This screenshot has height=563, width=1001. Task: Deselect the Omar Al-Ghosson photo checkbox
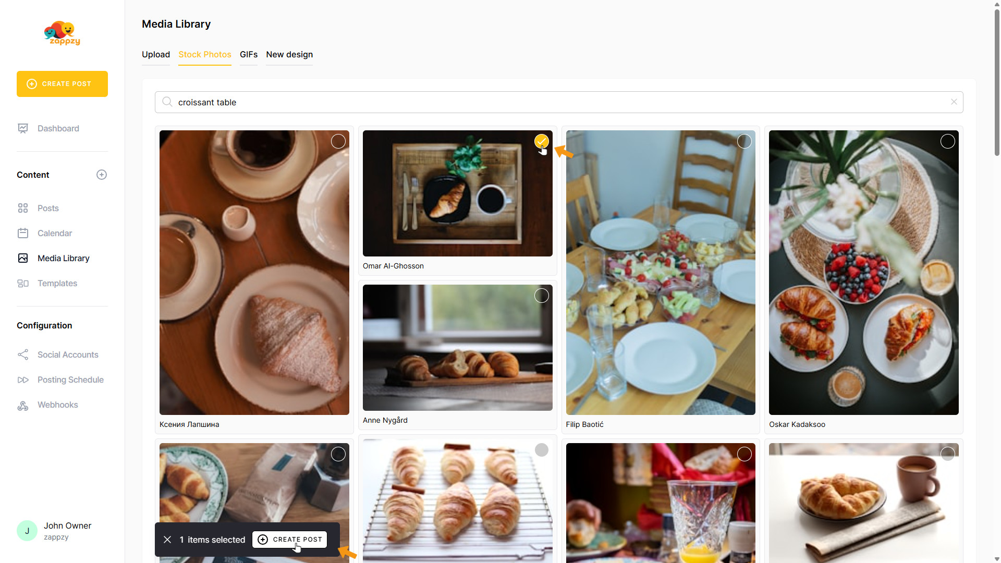coord(541,141)
